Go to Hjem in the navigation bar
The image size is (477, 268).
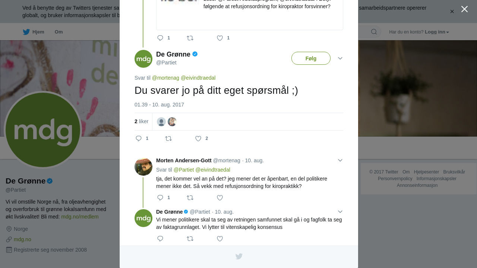34,32
